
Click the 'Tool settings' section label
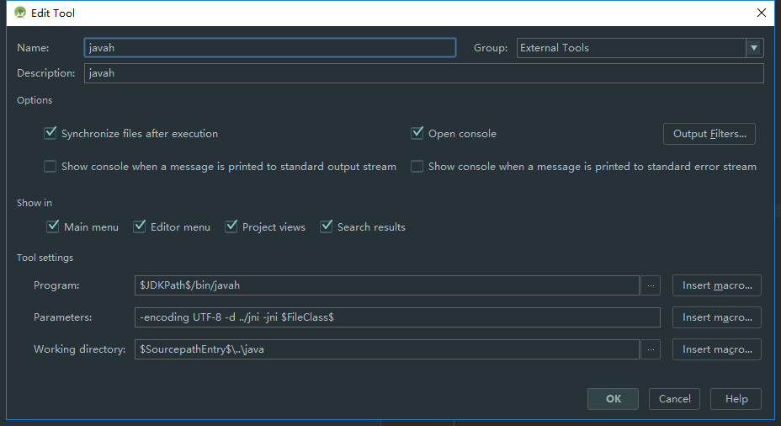tap(45, 258)
